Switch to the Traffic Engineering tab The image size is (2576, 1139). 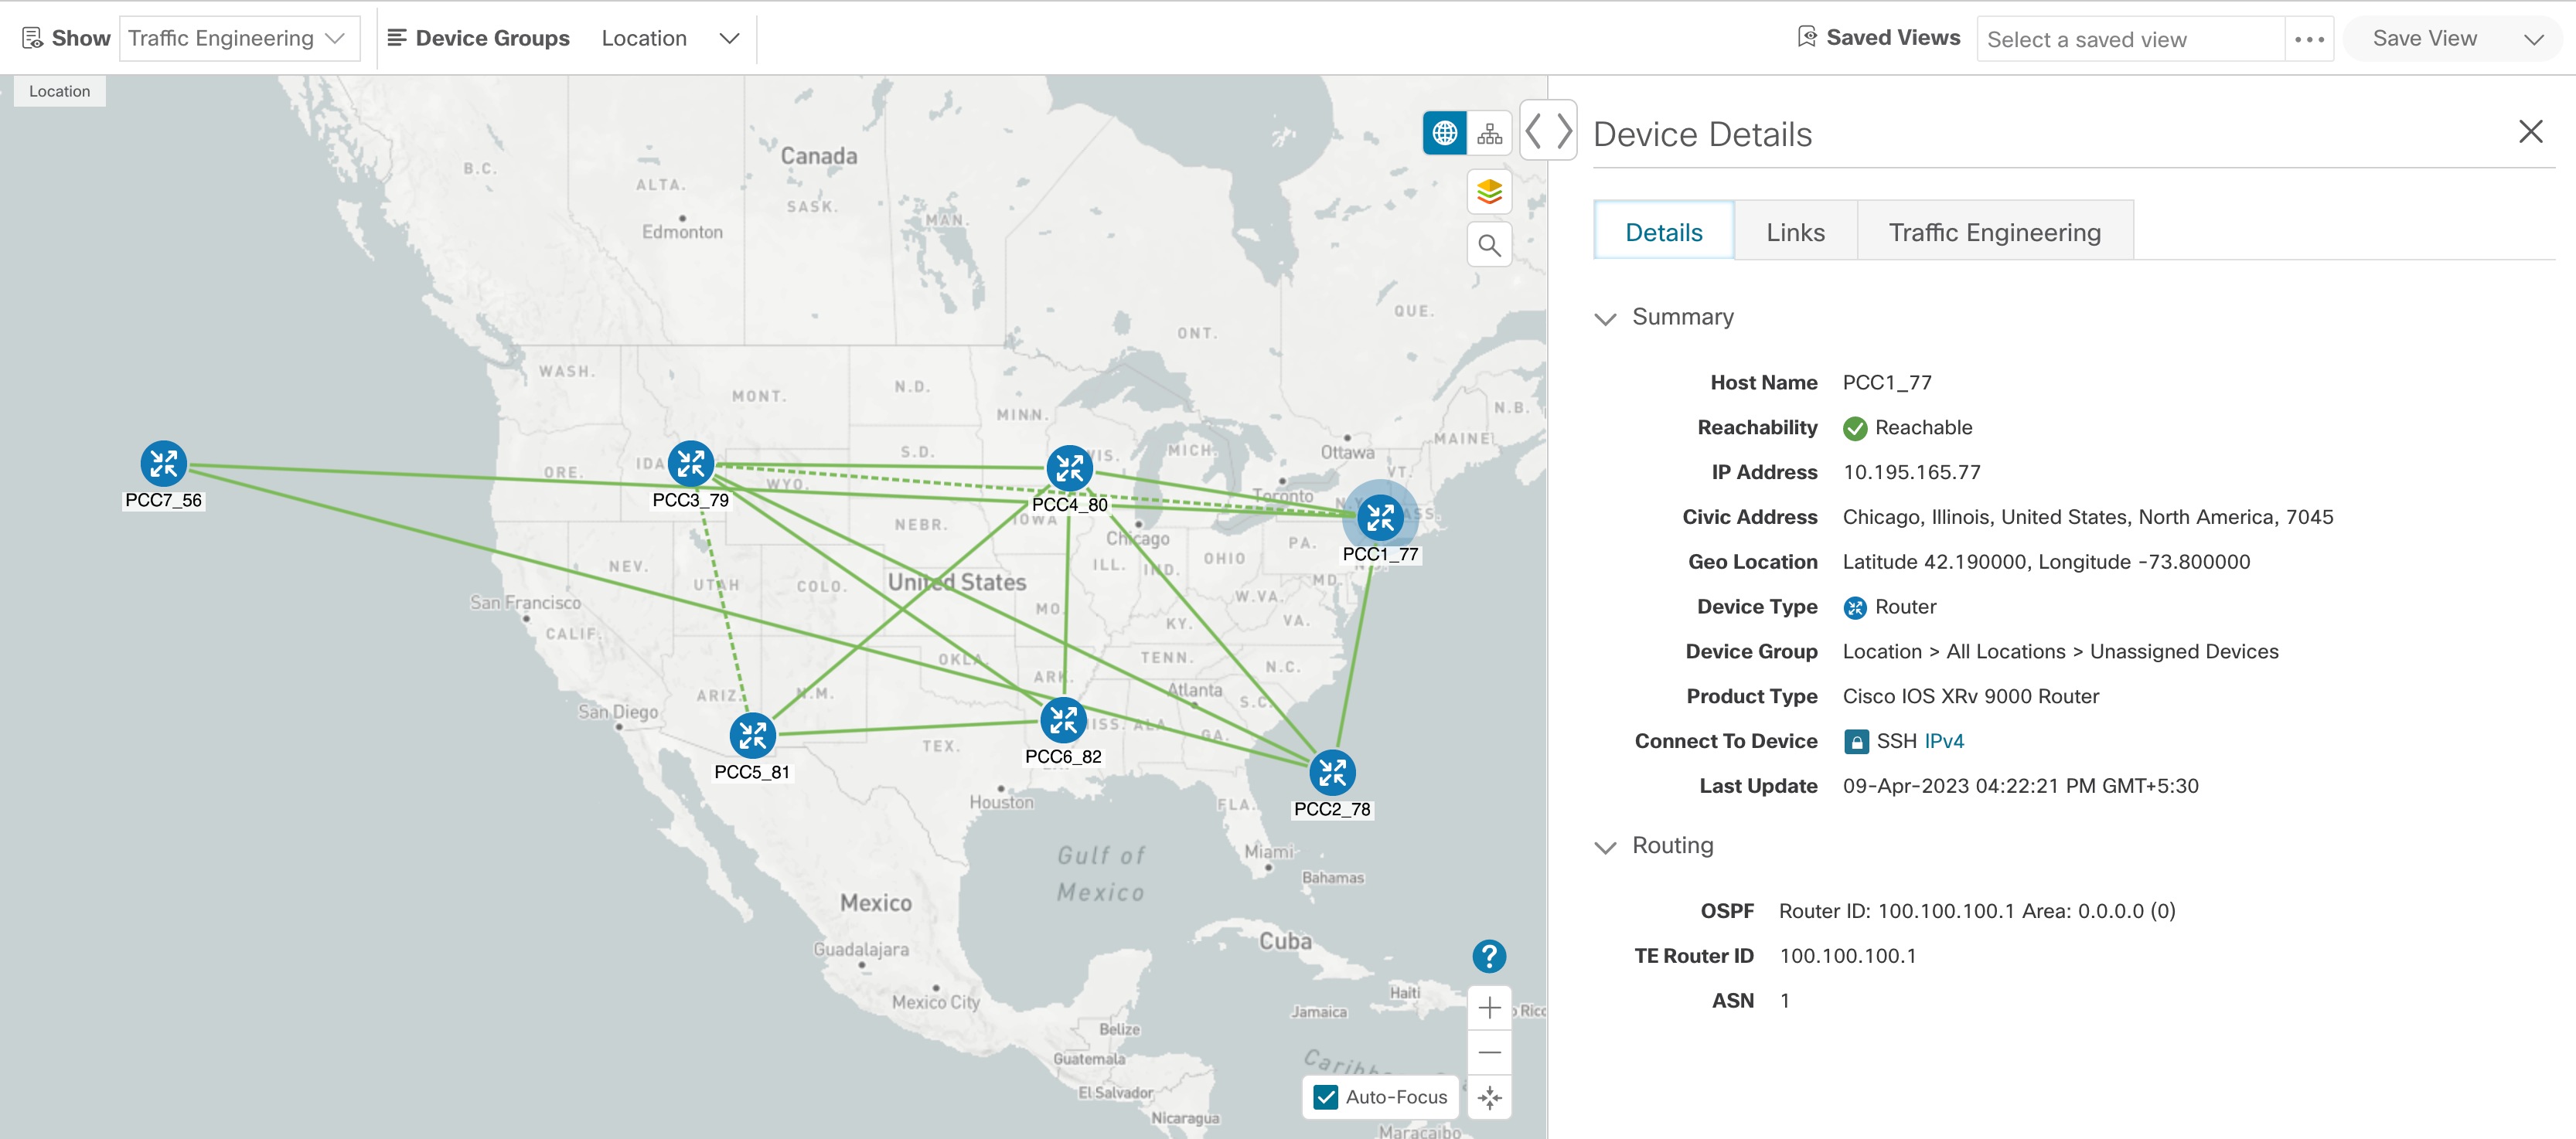tap(1995, 231)
